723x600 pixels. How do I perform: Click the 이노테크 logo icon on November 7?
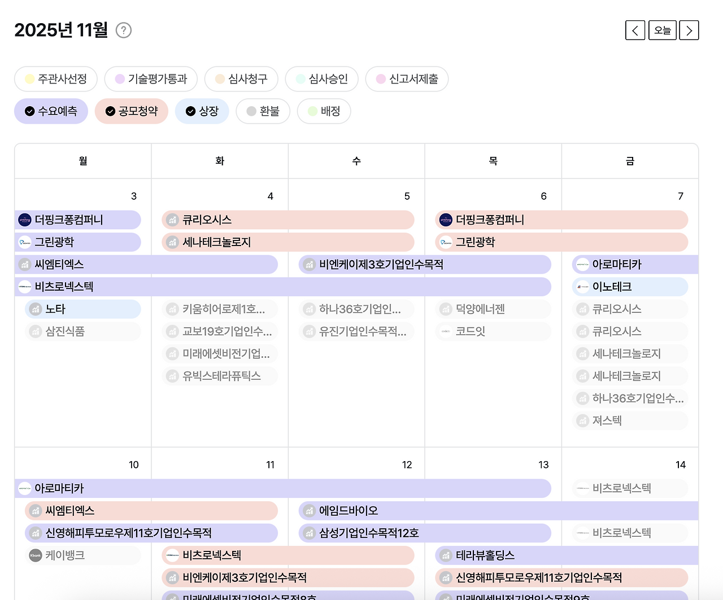tap(582, 286)
